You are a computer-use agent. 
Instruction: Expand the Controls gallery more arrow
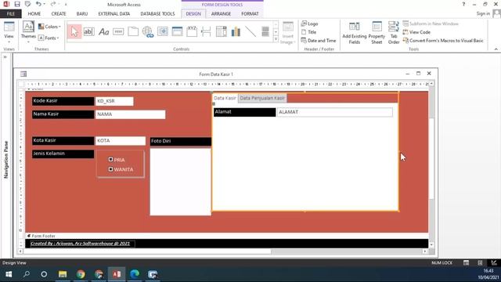tap(276, 39)
